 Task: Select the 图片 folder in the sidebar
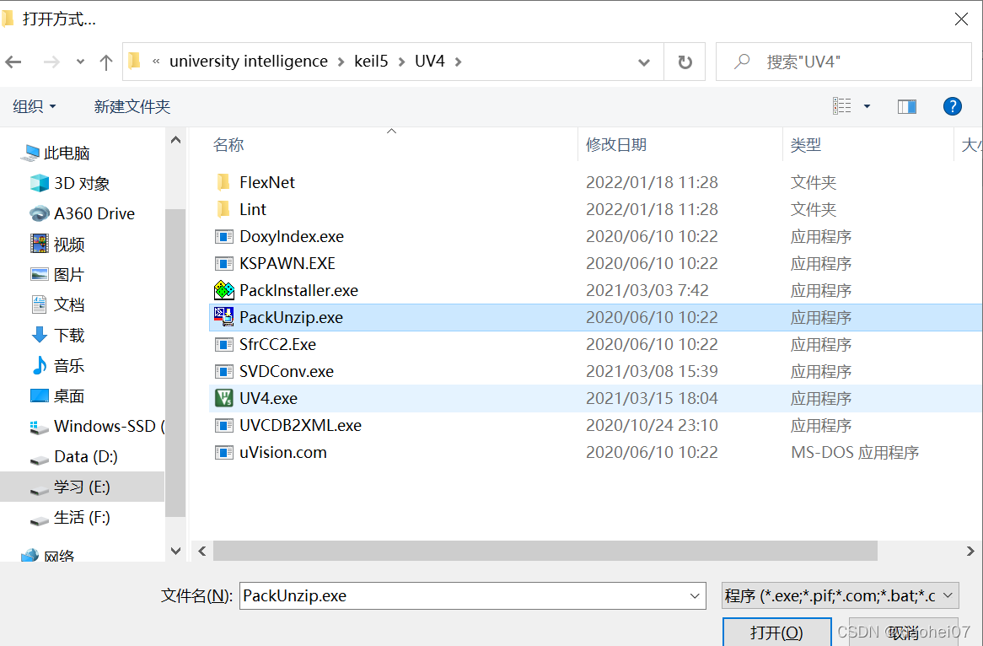click(57, 274)
